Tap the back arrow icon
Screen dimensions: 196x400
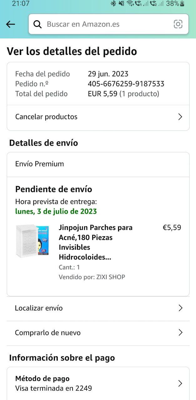point(11,24)
